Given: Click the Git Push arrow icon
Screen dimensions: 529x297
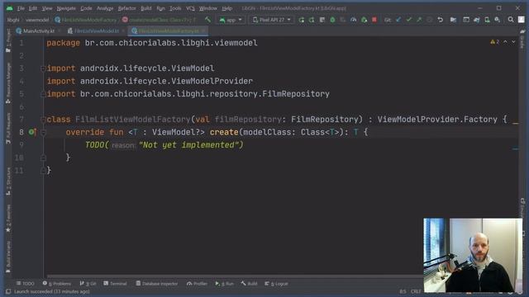Looking at the screenshot, I should pos(419,20).
